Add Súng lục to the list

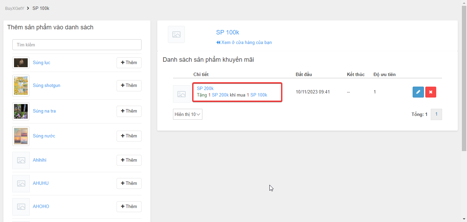point(129,63)
